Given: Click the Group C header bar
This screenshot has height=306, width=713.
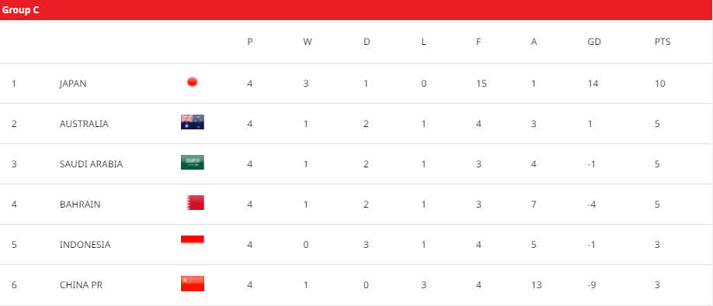Looking at the screenshot, I should click(356, 10).
